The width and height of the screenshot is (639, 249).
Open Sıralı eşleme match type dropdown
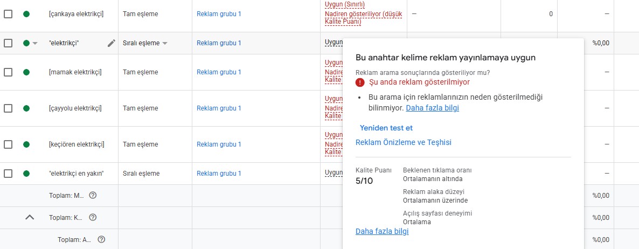pos(145,43)
